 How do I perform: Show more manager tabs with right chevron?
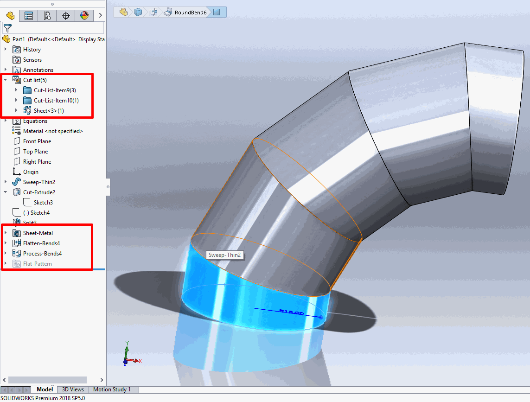[100, 15]
